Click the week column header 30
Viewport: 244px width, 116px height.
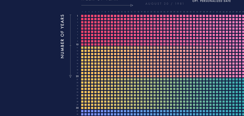click(x=178, y=12)
